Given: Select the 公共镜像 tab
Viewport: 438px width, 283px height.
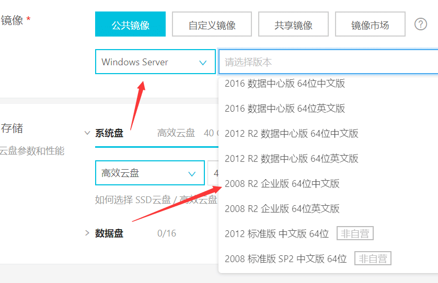Looking at the screenshot, I should 130,25.
